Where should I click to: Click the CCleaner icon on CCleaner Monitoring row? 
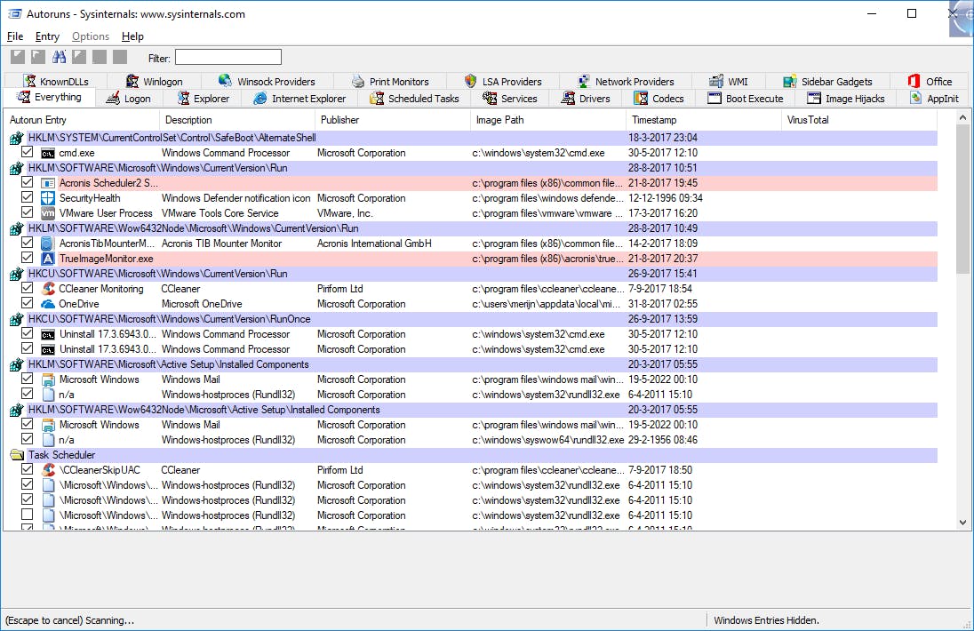[47, 288]
